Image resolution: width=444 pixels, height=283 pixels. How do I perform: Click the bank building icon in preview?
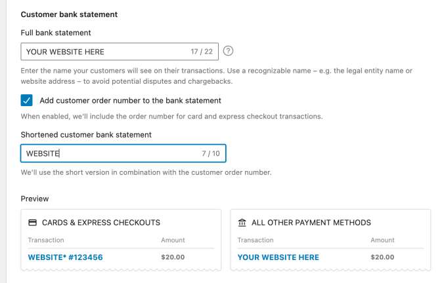click(242, 223)
